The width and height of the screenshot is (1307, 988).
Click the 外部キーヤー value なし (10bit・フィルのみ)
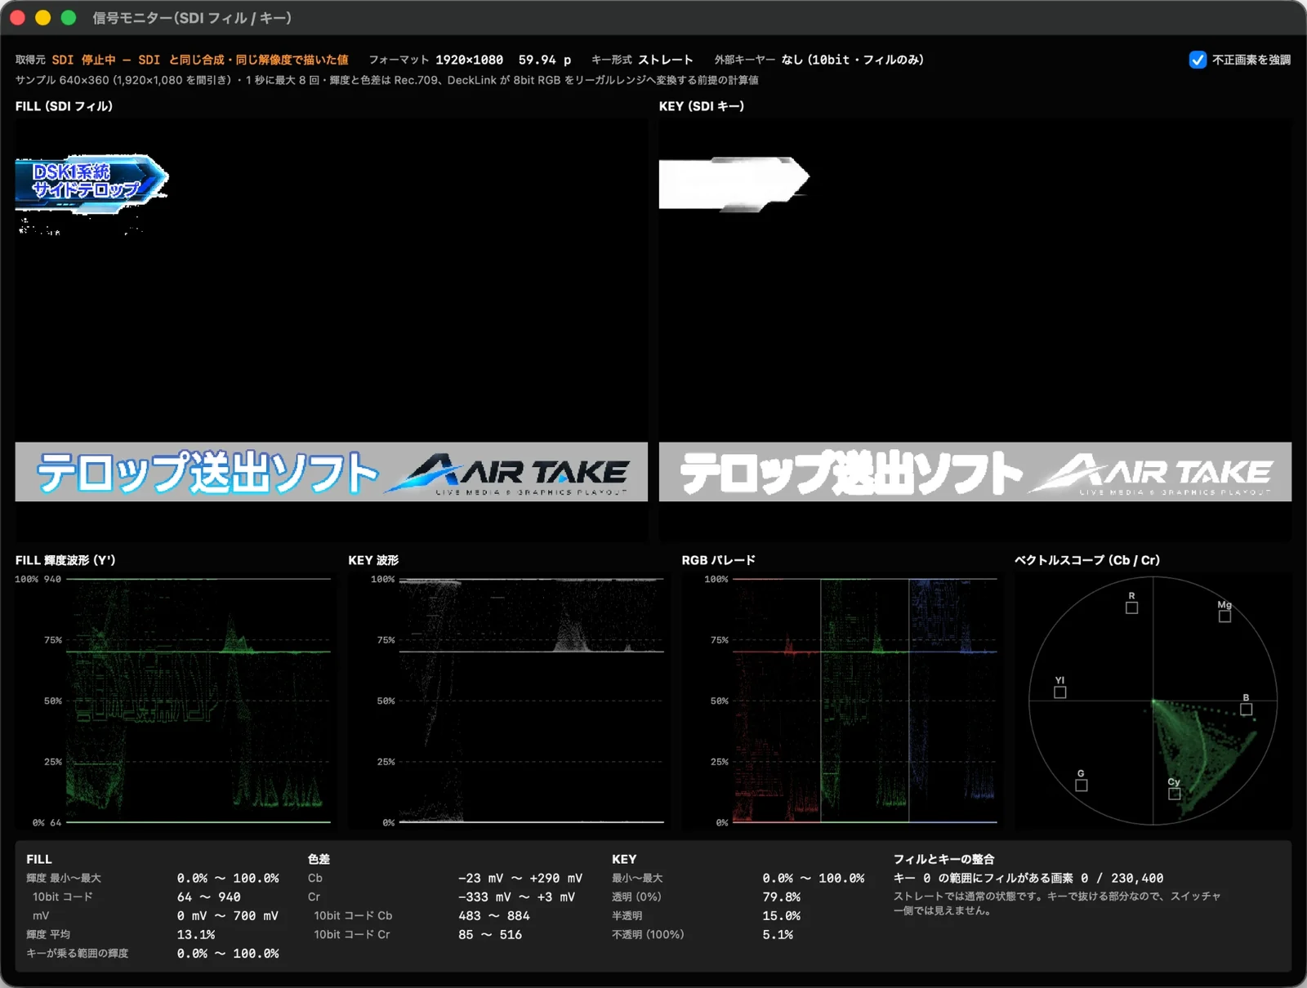853,60
